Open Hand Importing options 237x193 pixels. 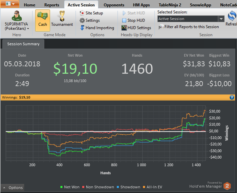97,28
